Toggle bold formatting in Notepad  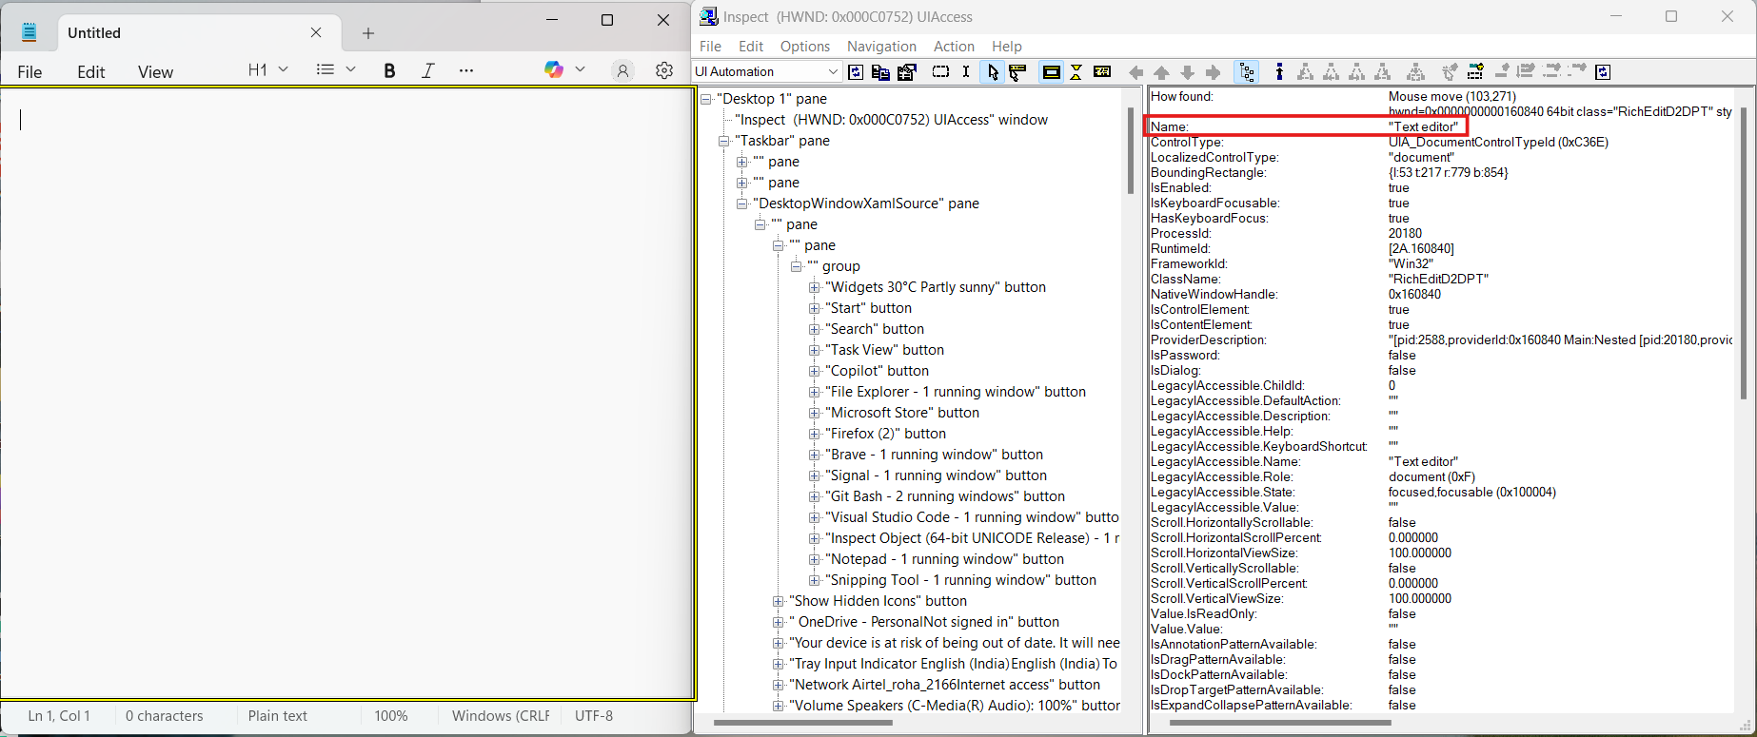[x=389, y=70]
